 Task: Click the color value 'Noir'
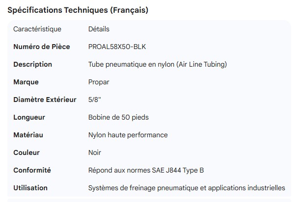coord(95,152)
